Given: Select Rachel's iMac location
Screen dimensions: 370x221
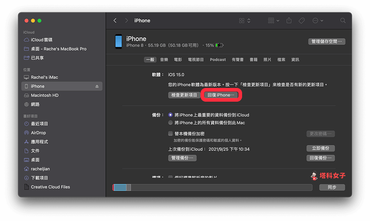Looking at the screenshot, I should pos(41,77).
